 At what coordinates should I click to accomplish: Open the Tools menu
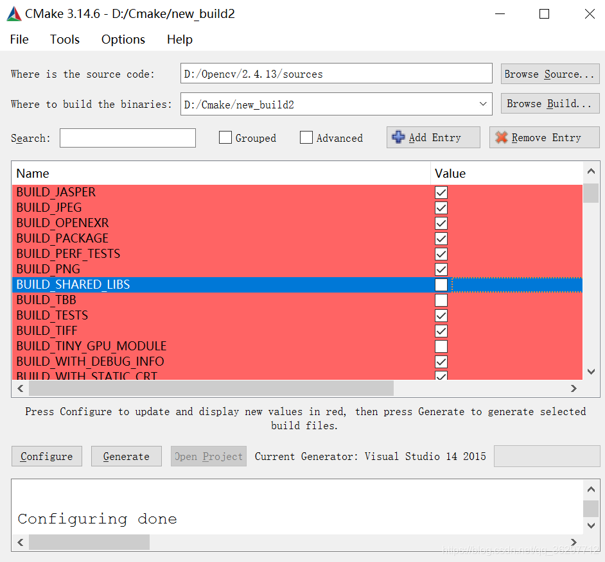[65, 39]
